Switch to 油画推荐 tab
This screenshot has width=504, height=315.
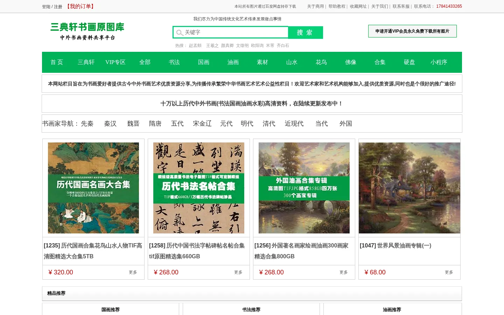pyautogui.click(x=392, y=309)
